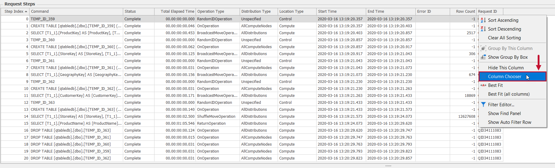Click the ReturnOperation cell
This screenshot has height=168, width=555.
(x=217, y=124)
